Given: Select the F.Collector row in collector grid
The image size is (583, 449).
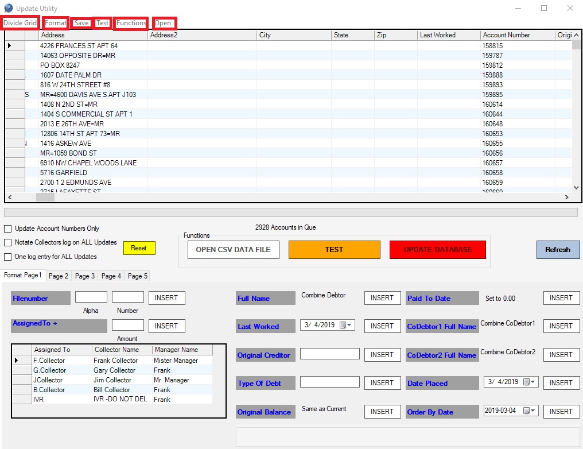Looking at the screenshot, I should point(112,361).
